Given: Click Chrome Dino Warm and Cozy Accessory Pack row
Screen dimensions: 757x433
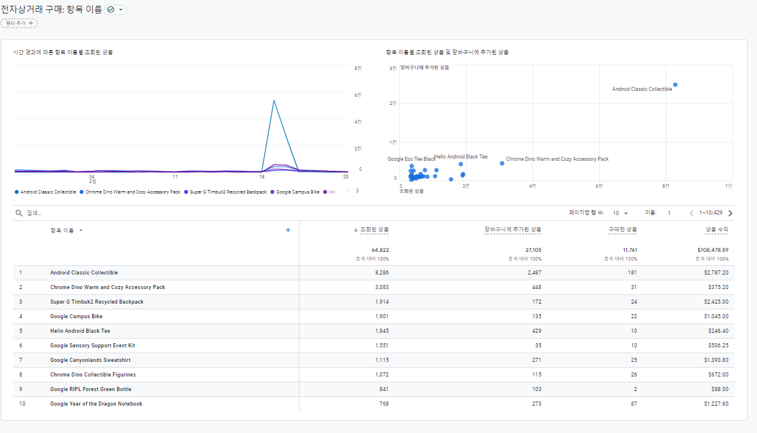Looking at the screenshot, I should tap(108, 287).
